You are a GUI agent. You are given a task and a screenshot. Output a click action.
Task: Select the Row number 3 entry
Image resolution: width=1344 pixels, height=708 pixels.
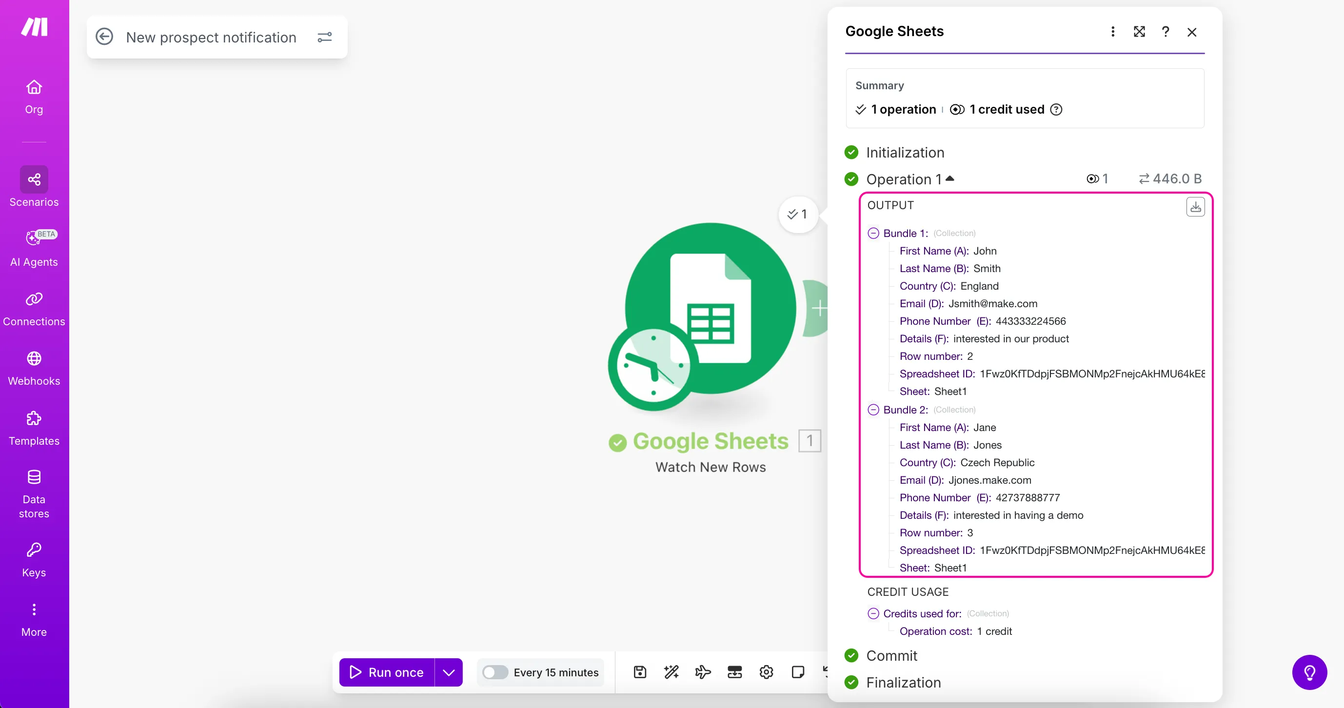coord(936,533)
